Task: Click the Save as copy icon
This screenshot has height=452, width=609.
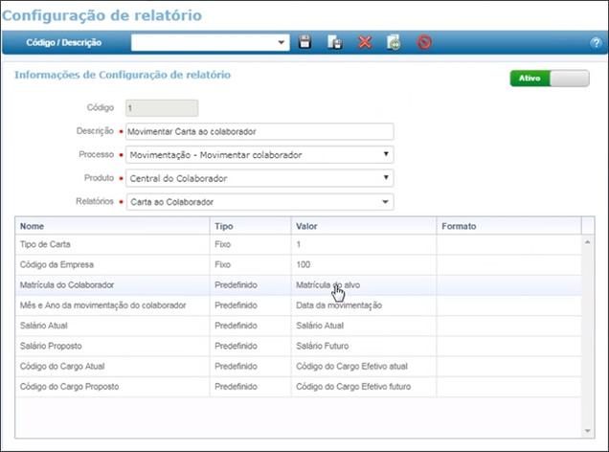Action: pyautogui.click(x=335, y=42)
